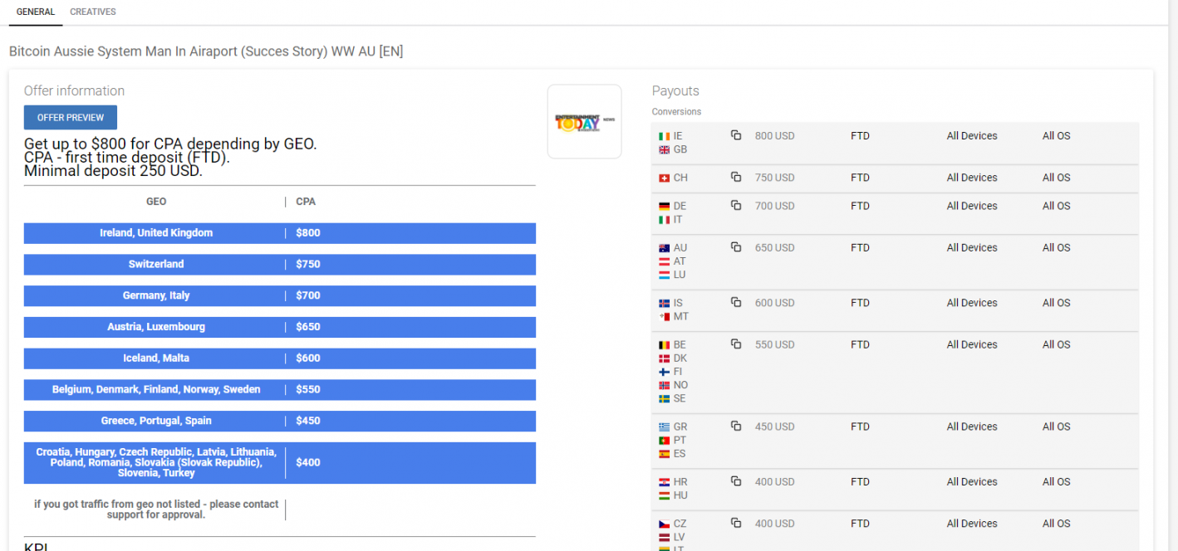Screen dimensions: 1178x551
Task: Click the Belgian flag icon beside BE
Action: 664,345
